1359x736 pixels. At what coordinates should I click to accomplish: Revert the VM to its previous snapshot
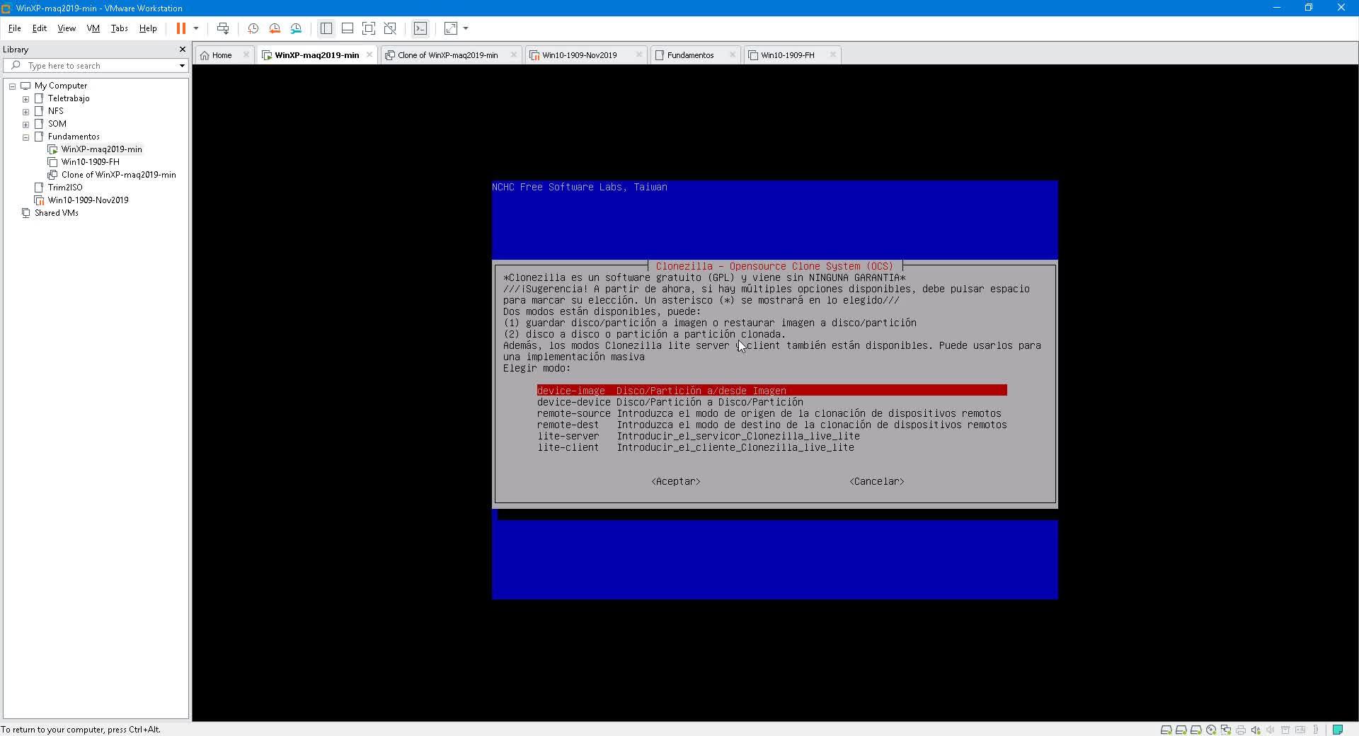point(275,28)
